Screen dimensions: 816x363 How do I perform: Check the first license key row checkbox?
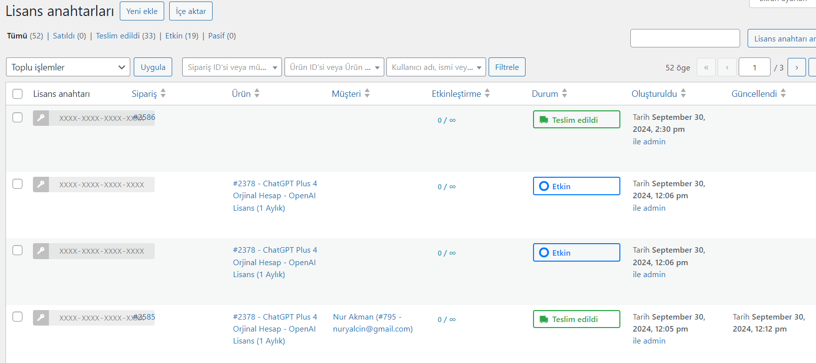pyautogui.click(x=17, y=117)
